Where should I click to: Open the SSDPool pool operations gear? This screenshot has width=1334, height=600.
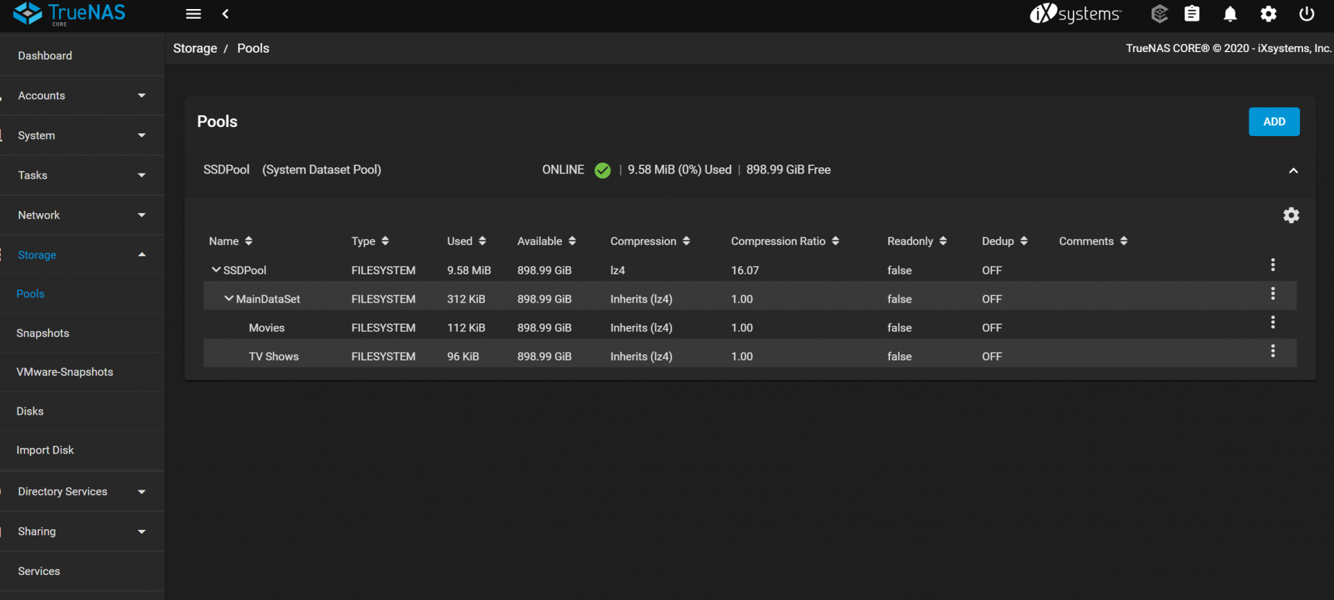click(1291, 215)
